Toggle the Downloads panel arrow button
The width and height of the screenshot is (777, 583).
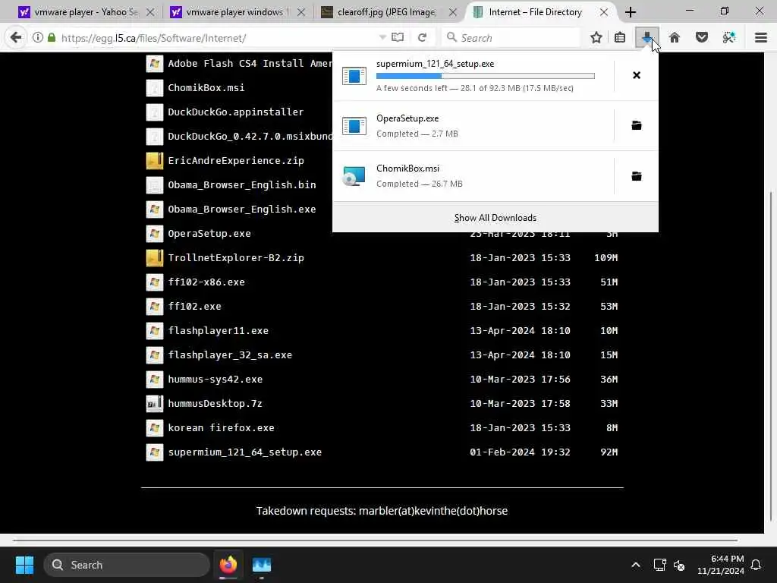tap(647, 38)
